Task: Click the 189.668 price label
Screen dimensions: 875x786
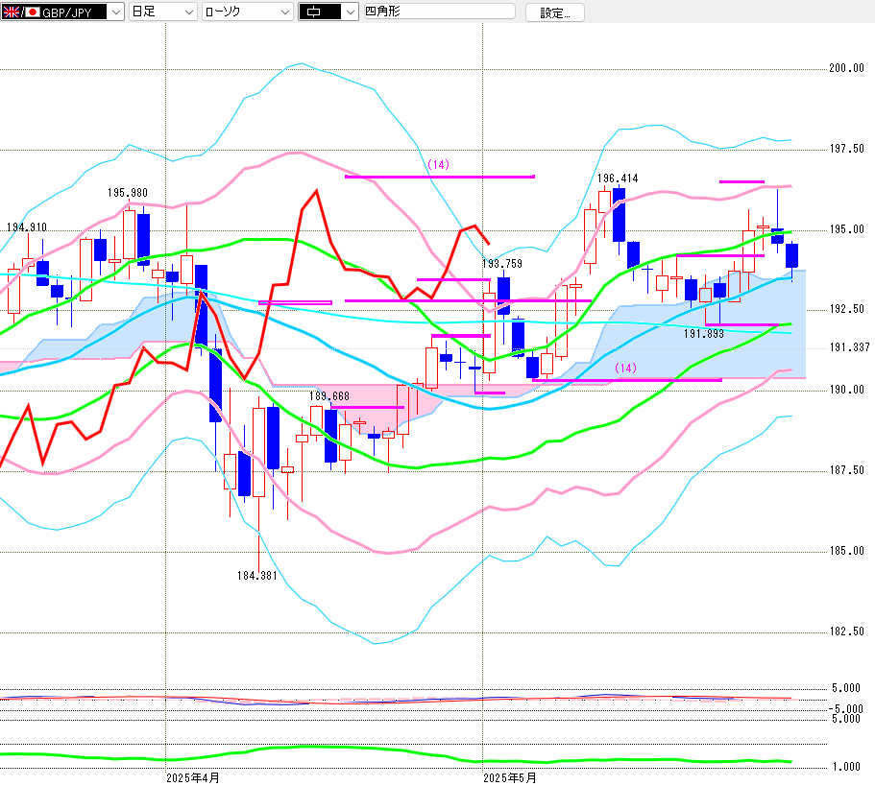Action: (329, 396)
